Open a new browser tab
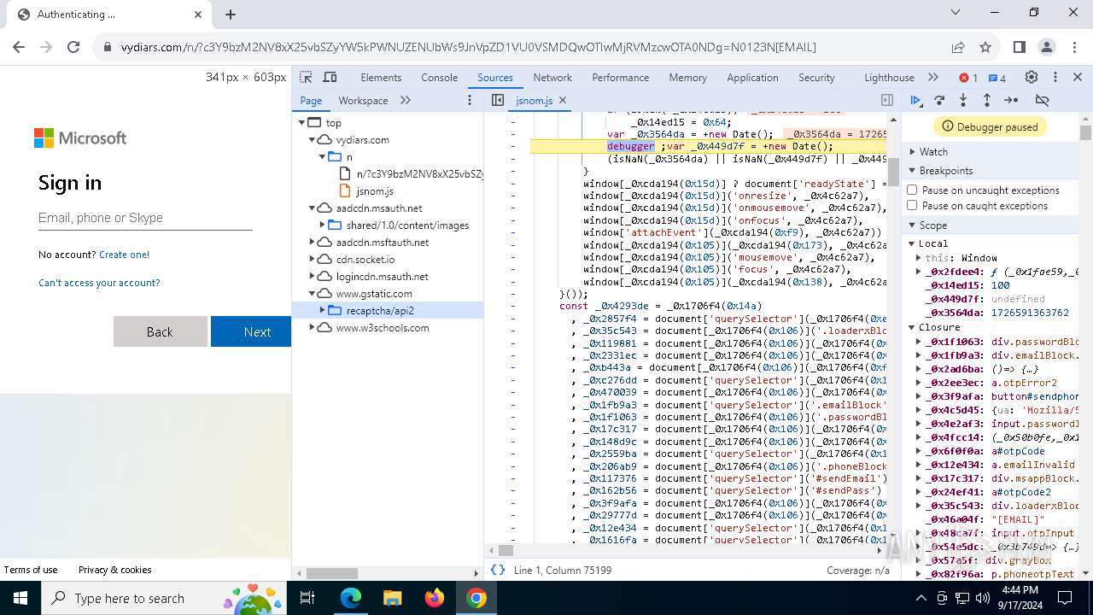This screenshot has width=1093, height=615. point(231,15)
